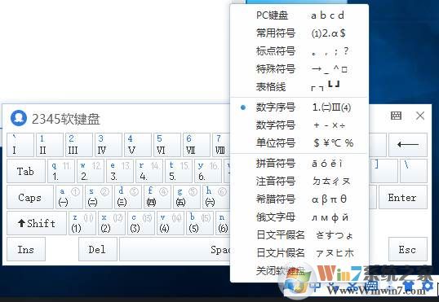
Task: Choose 标点符号 in the menu
Action: (299, 50)
